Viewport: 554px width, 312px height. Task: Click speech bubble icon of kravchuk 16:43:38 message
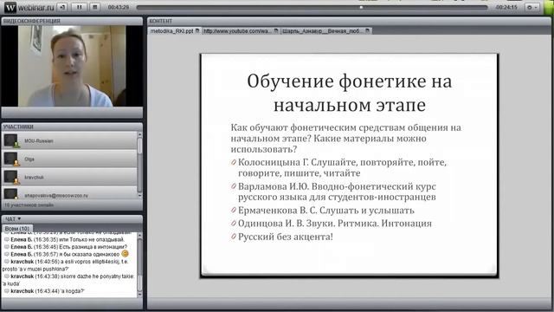pos(7,276)
